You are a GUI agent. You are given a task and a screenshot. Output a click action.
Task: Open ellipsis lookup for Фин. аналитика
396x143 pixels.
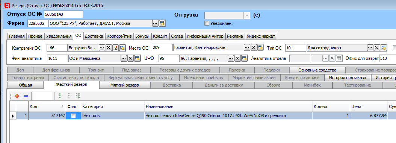(123, 58)
